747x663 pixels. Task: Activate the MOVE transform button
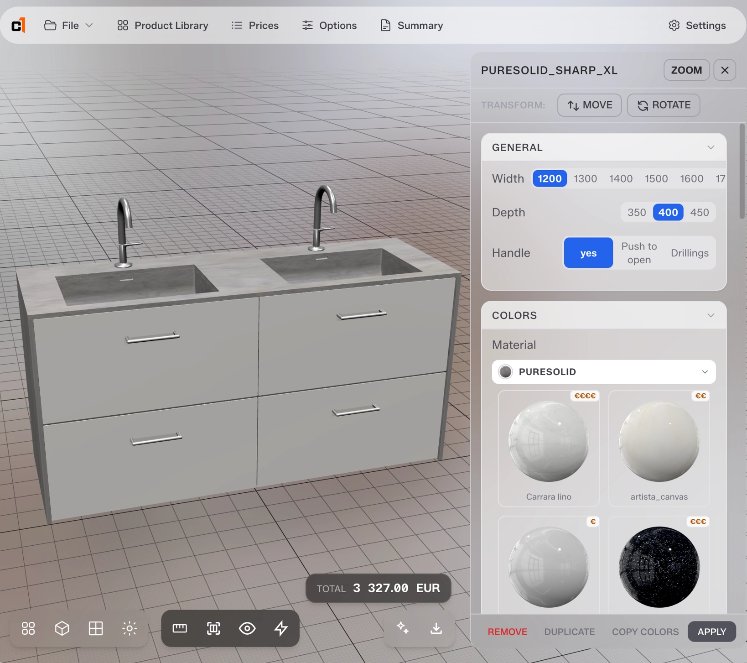point(589,105)
